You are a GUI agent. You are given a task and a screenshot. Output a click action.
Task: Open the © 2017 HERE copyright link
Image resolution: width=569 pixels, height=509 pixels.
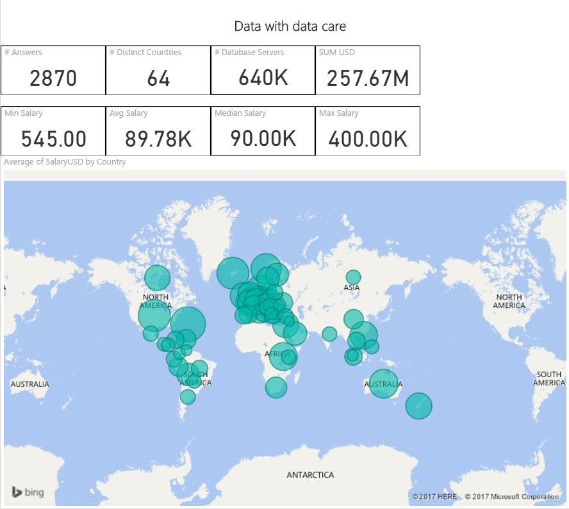(434, 497)
